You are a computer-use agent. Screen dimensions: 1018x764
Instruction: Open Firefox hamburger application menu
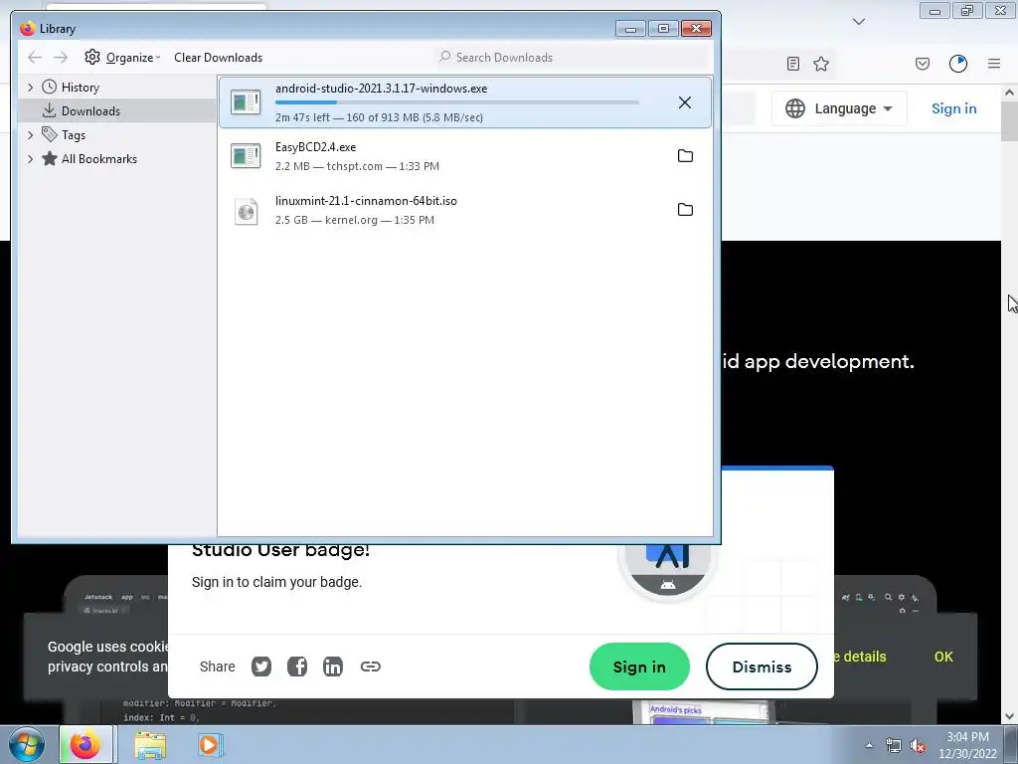[994, 64]
